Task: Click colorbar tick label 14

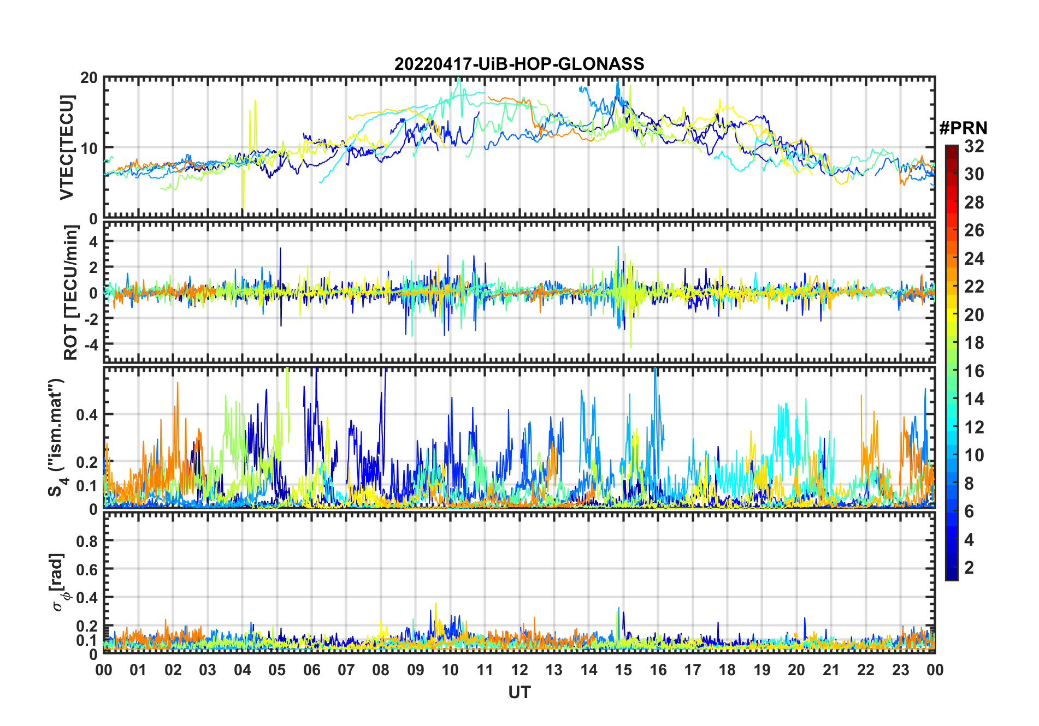Action: pyautogui.click(x=974, y=399)
